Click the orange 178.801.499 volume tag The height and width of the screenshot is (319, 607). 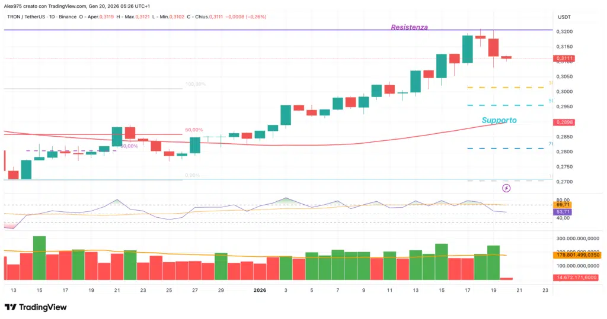click(x=579, y=254)
